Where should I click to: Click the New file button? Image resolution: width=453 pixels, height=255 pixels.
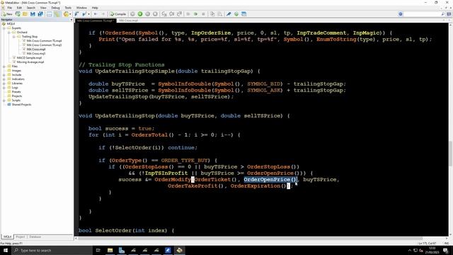coord(7,14)
